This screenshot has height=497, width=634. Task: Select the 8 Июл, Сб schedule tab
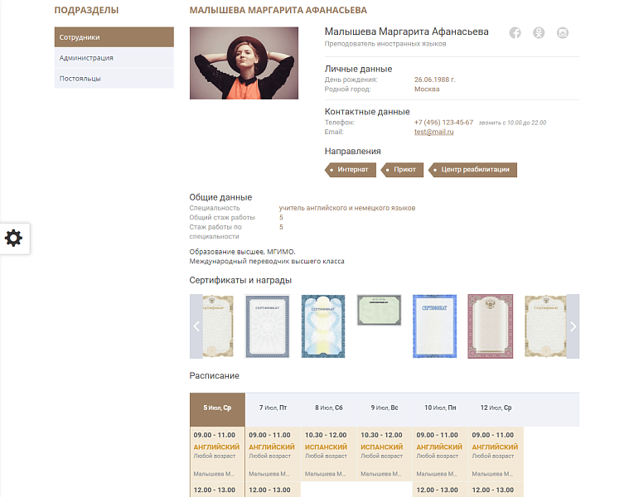click(328, 408)
